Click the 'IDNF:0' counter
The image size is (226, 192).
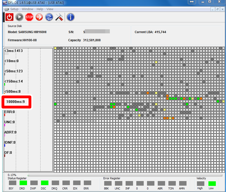coord(10,142)
